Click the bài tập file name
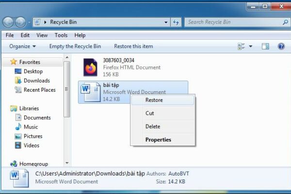This screenshot has height=194, width=291. (111, 85)
